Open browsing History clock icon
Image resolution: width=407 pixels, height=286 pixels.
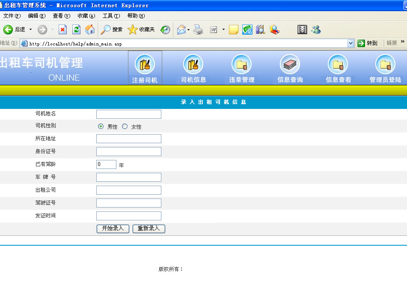(165, 30)
